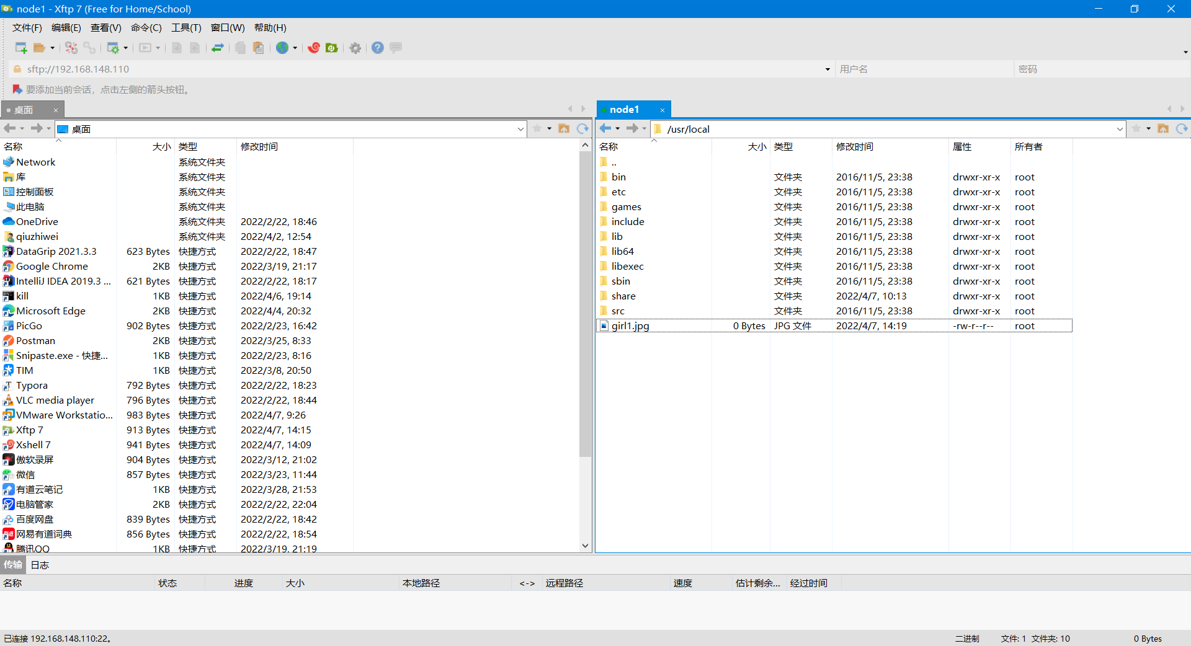Go back in the local 桌面 pane
The image size is (1191, 646).
coord(10,128)
